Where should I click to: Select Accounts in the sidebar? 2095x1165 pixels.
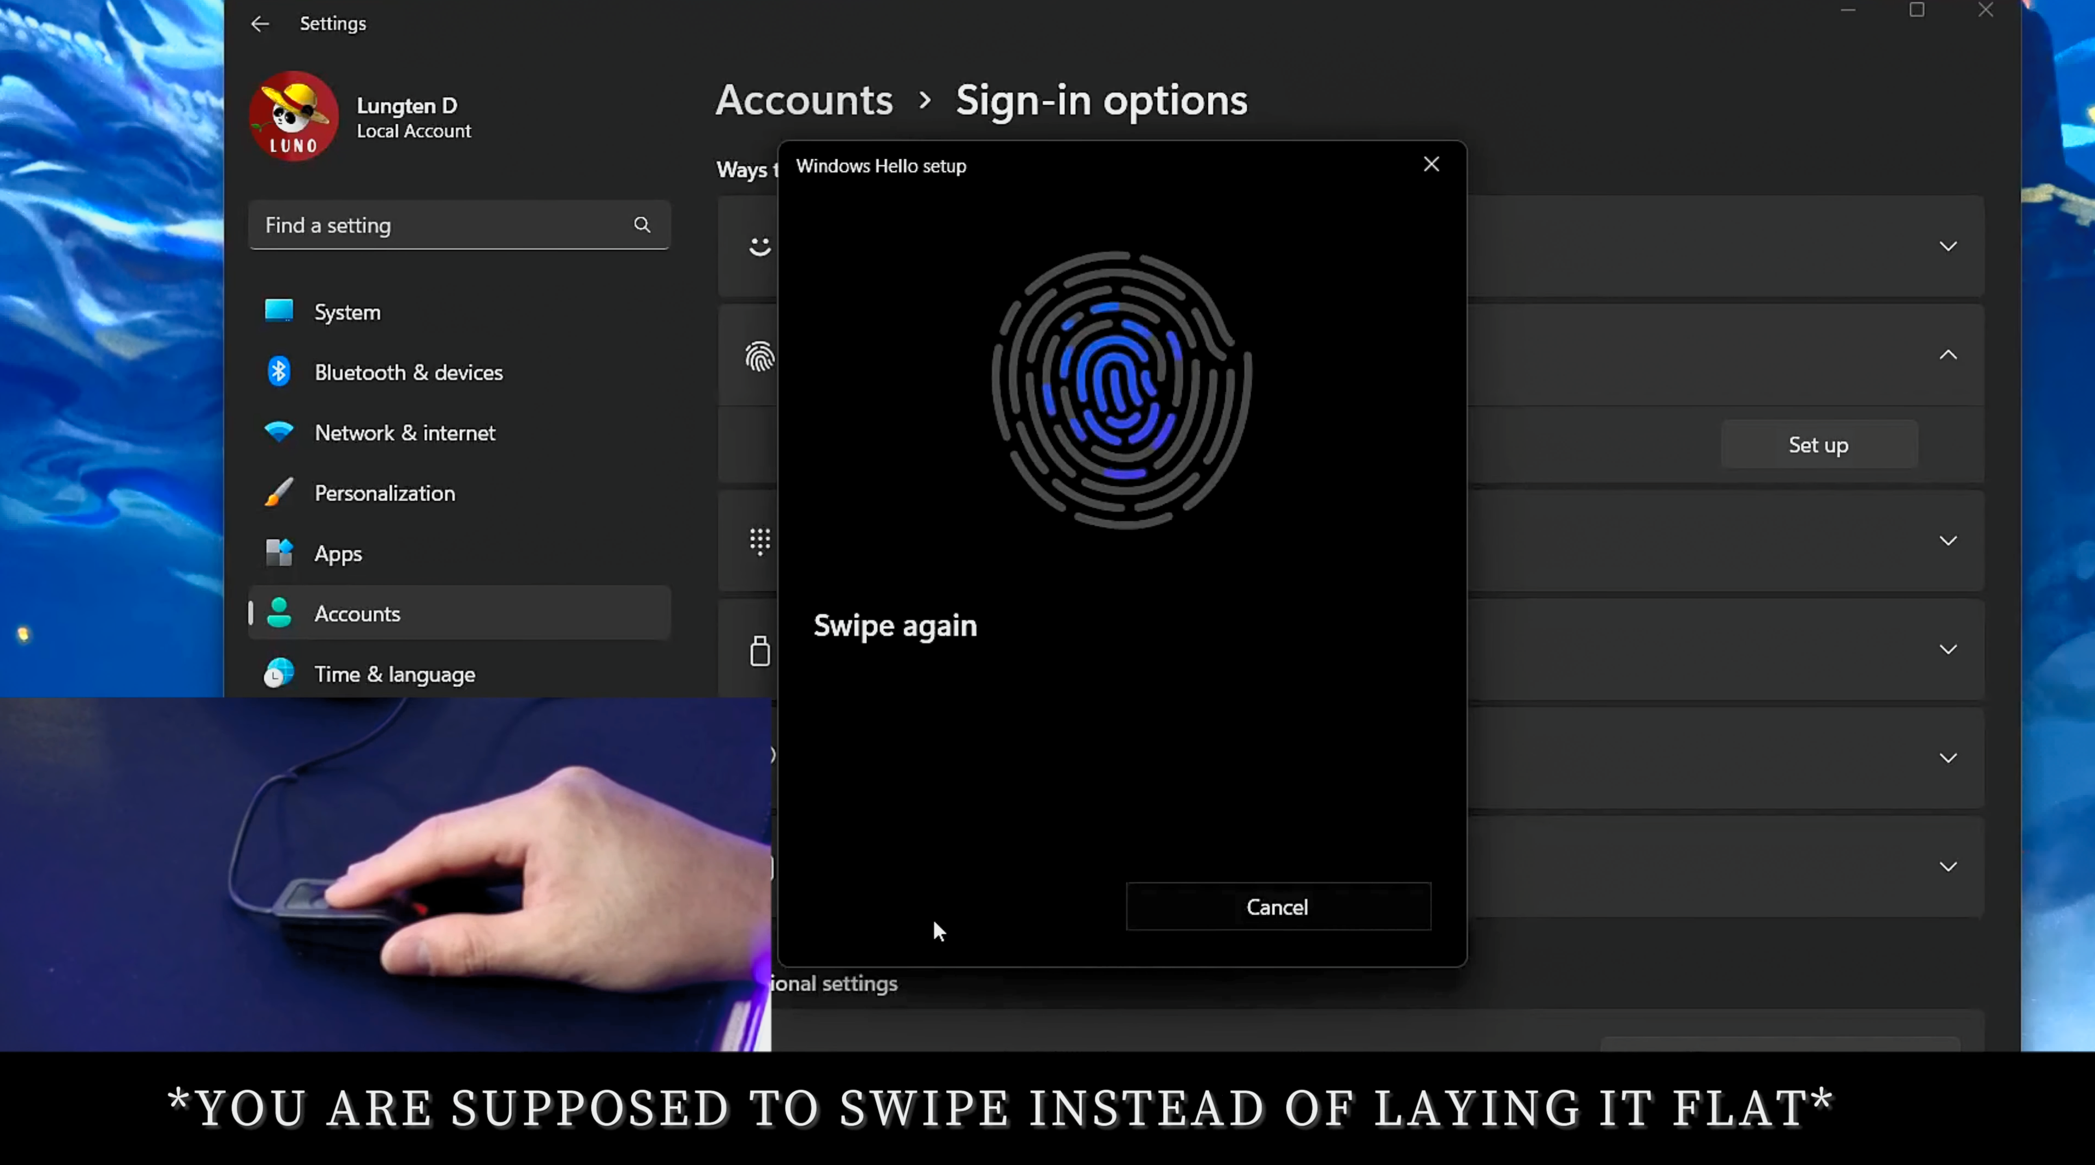[459, 614]
